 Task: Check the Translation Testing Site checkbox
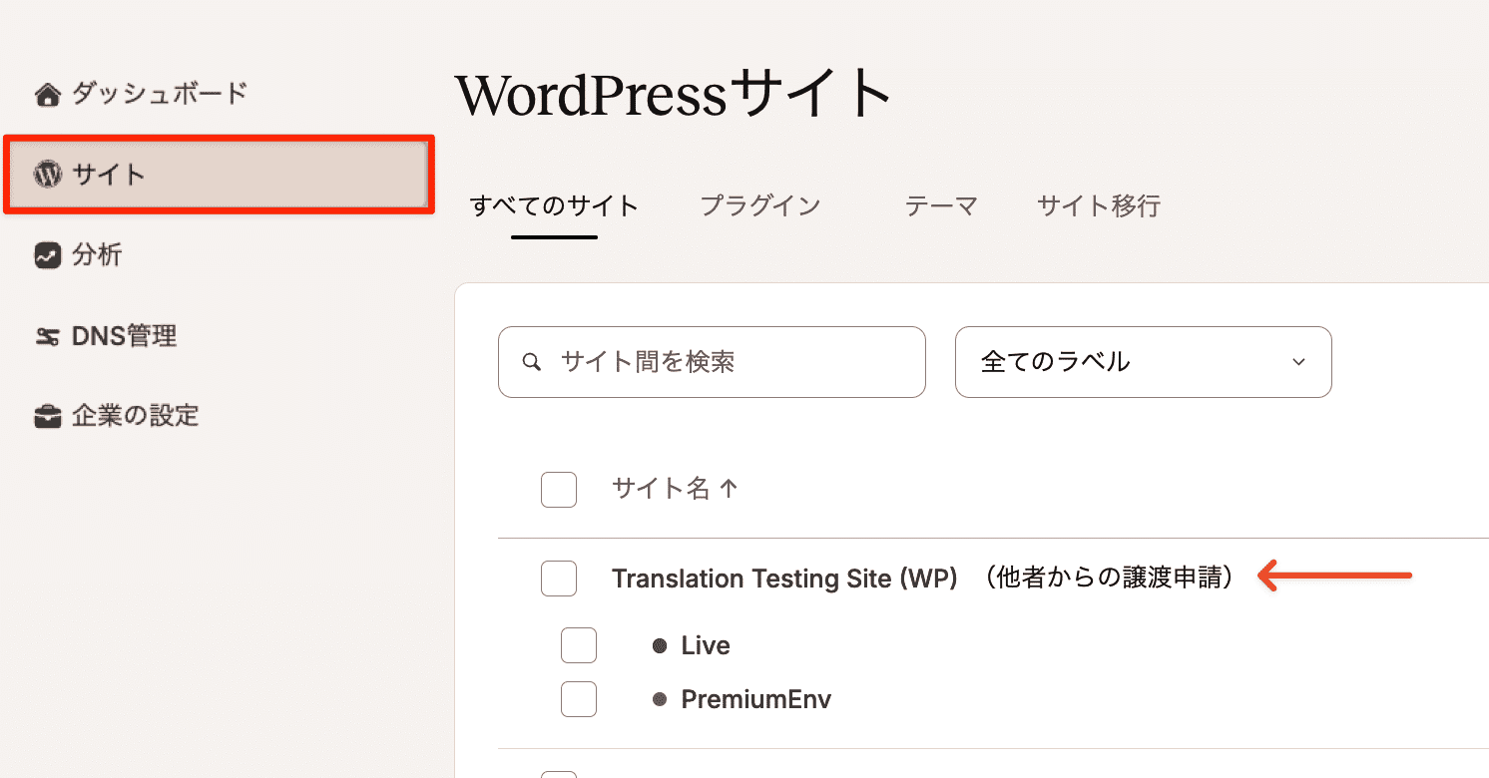[559, 579]
